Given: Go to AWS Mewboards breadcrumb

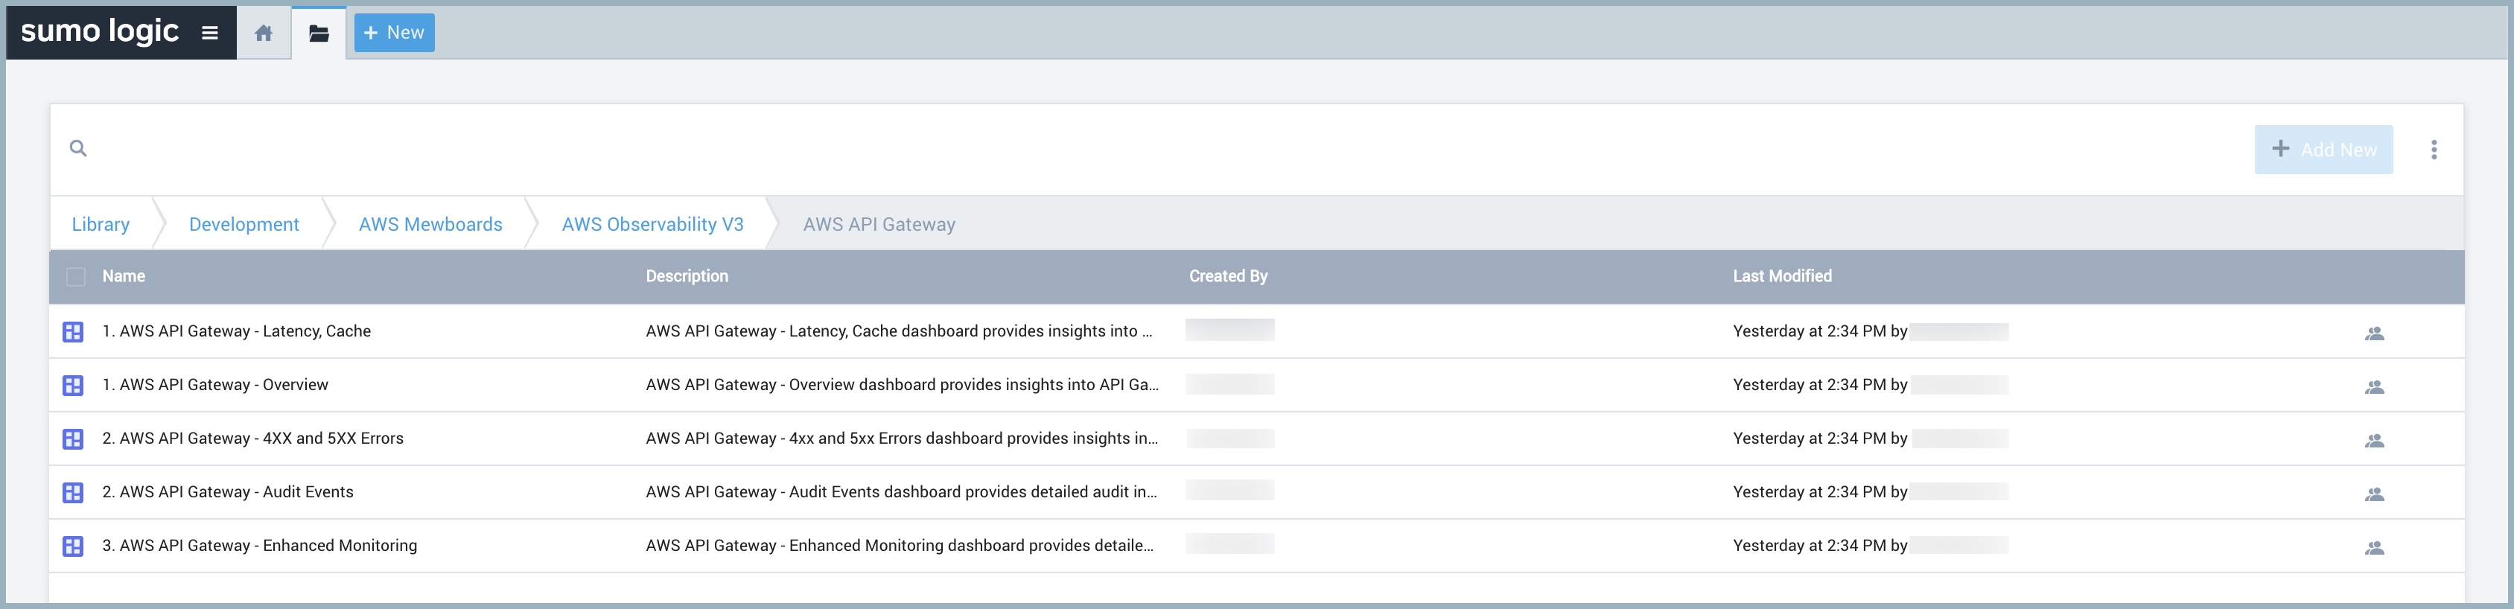Looking at the screenshot, I should [430, 225].
